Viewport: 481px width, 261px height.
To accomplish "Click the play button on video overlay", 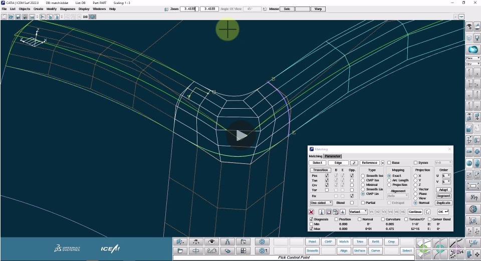I will click(x=241, y=135).
